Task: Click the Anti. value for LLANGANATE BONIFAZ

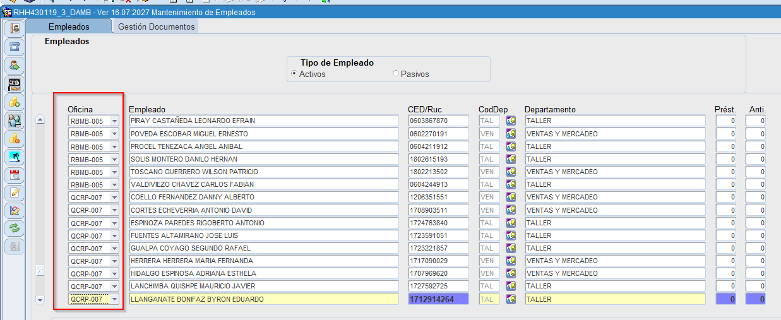Action: [756, 299]
